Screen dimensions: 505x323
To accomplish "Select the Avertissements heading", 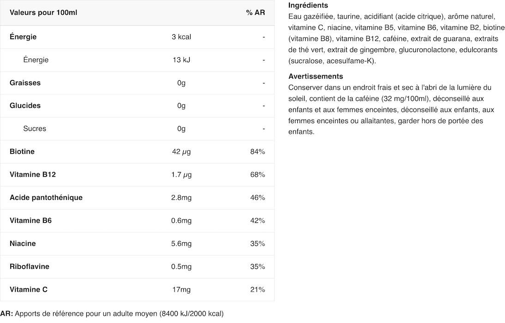I will [316, 76].
